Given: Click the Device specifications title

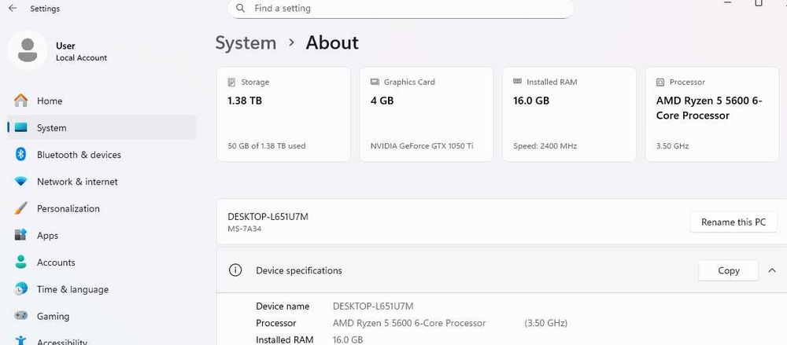Looking at the screenshot, I should click(299, 270).
